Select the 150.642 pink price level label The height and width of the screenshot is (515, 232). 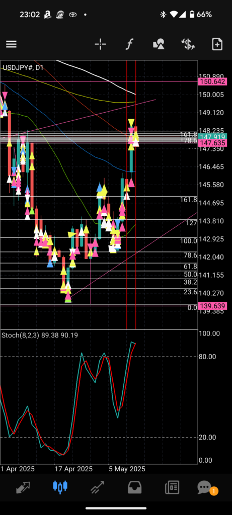[212, 81]
